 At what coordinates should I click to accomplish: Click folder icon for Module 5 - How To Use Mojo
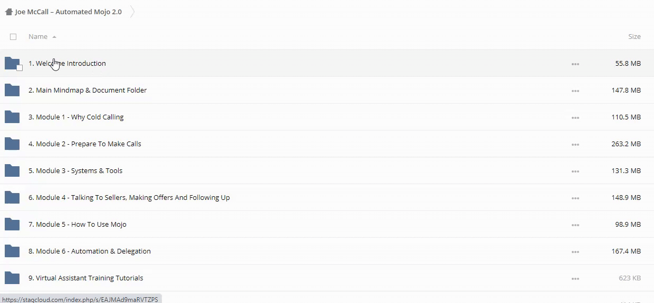point(12,224)
